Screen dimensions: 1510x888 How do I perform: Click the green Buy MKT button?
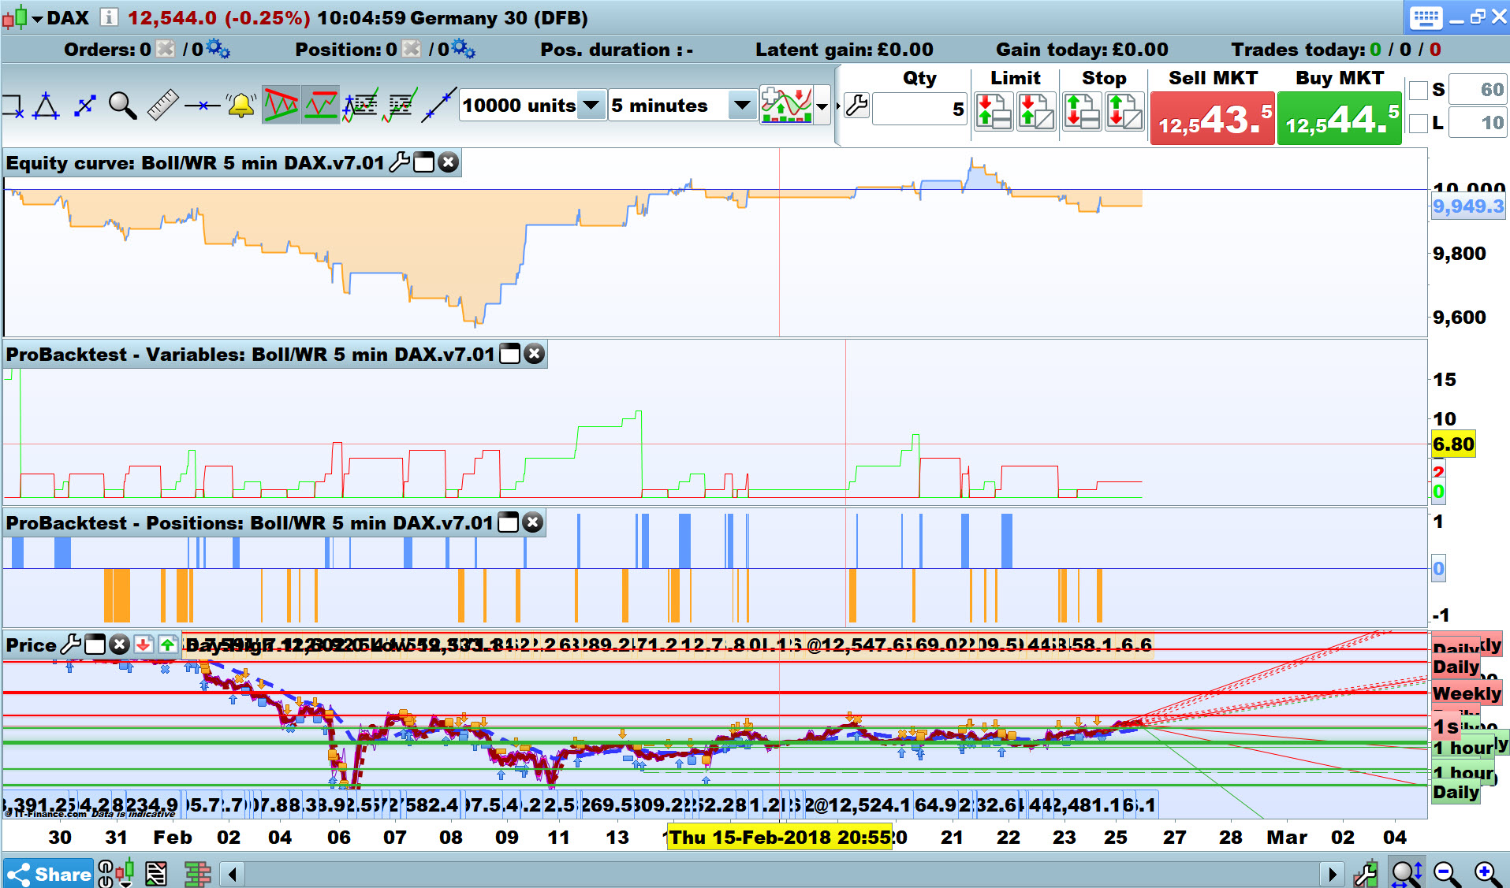click(x=1340, y=118)
